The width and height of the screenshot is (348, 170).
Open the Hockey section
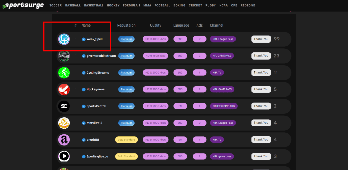pyautogui.click(x=113, y=5)
